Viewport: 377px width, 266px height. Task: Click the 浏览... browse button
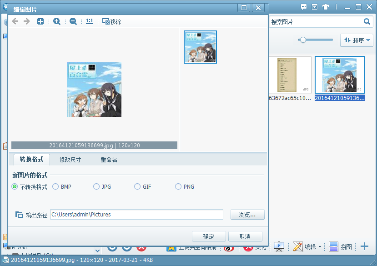point(247,215)
